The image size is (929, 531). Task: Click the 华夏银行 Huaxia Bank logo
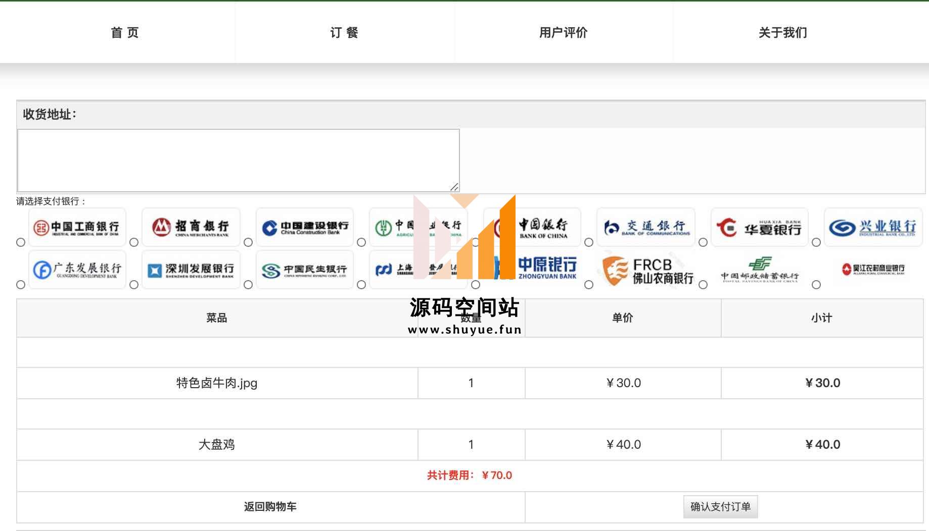coord(760,227)
